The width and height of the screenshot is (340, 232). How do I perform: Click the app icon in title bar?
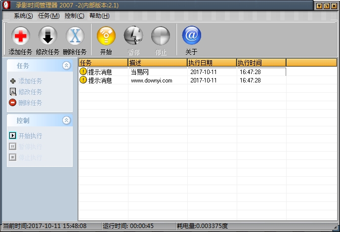(x=6, y=5)
